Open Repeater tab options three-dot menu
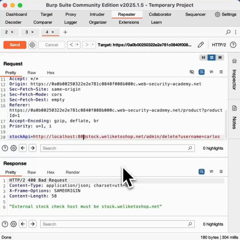The height and width of the screenshot is (240, 240). tap(236, 32)
